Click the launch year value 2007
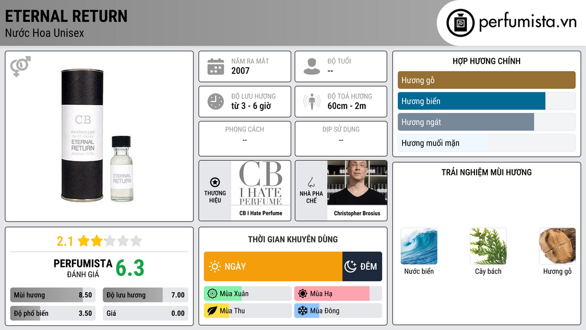Image resolution: width=586 pixels, height=330 pixels. click(240, 70)
